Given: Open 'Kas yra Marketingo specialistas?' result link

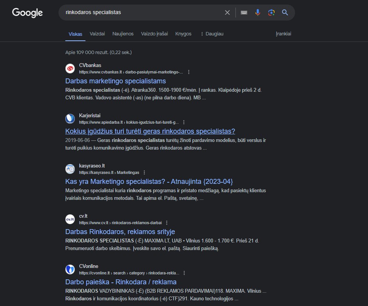Looking at the screenshot, I should coord(149,182).
